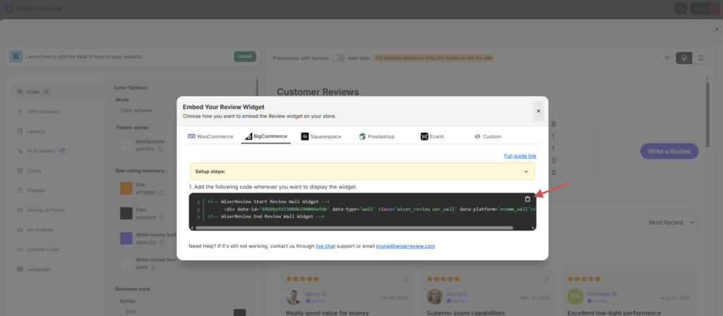Expand the Setup steps section

click(525, 171)
